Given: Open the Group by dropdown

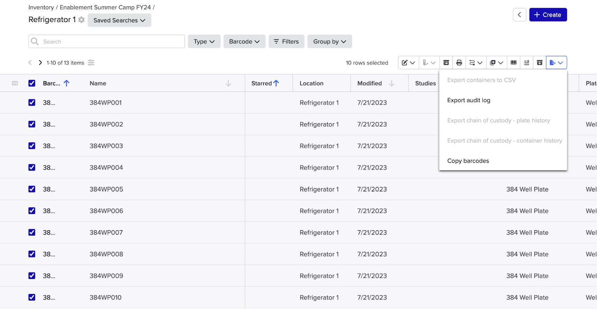Looking at the screenshot, I should pyautogui.click(x=329, y=42).
